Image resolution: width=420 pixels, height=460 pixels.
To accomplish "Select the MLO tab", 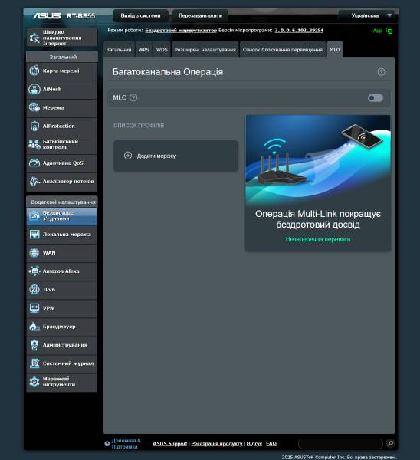I will (x=335, y=50).
